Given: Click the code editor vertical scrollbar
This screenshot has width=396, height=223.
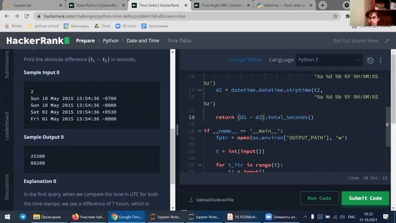Looking at the screenshot, I should 388,126.
